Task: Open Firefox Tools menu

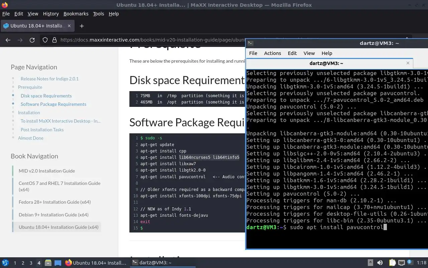Action: coord(98,14)
